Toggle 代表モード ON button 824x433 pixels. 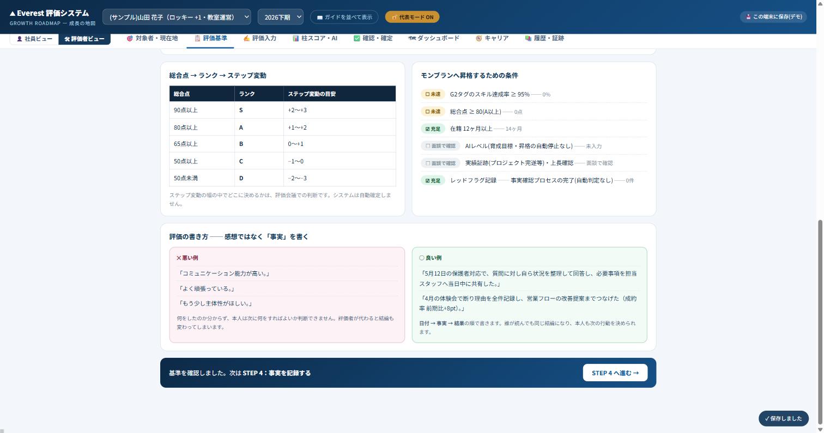point(412,17)
